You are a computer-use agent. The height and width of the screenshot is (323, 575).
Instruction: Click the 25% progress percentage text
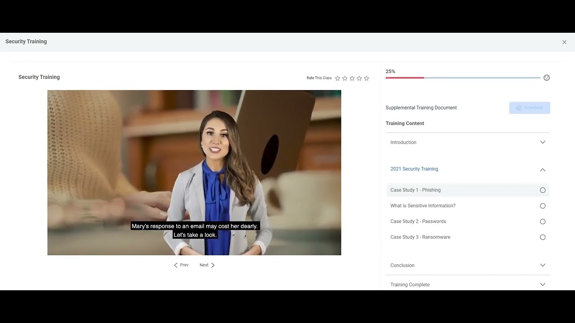click(390, 71)
